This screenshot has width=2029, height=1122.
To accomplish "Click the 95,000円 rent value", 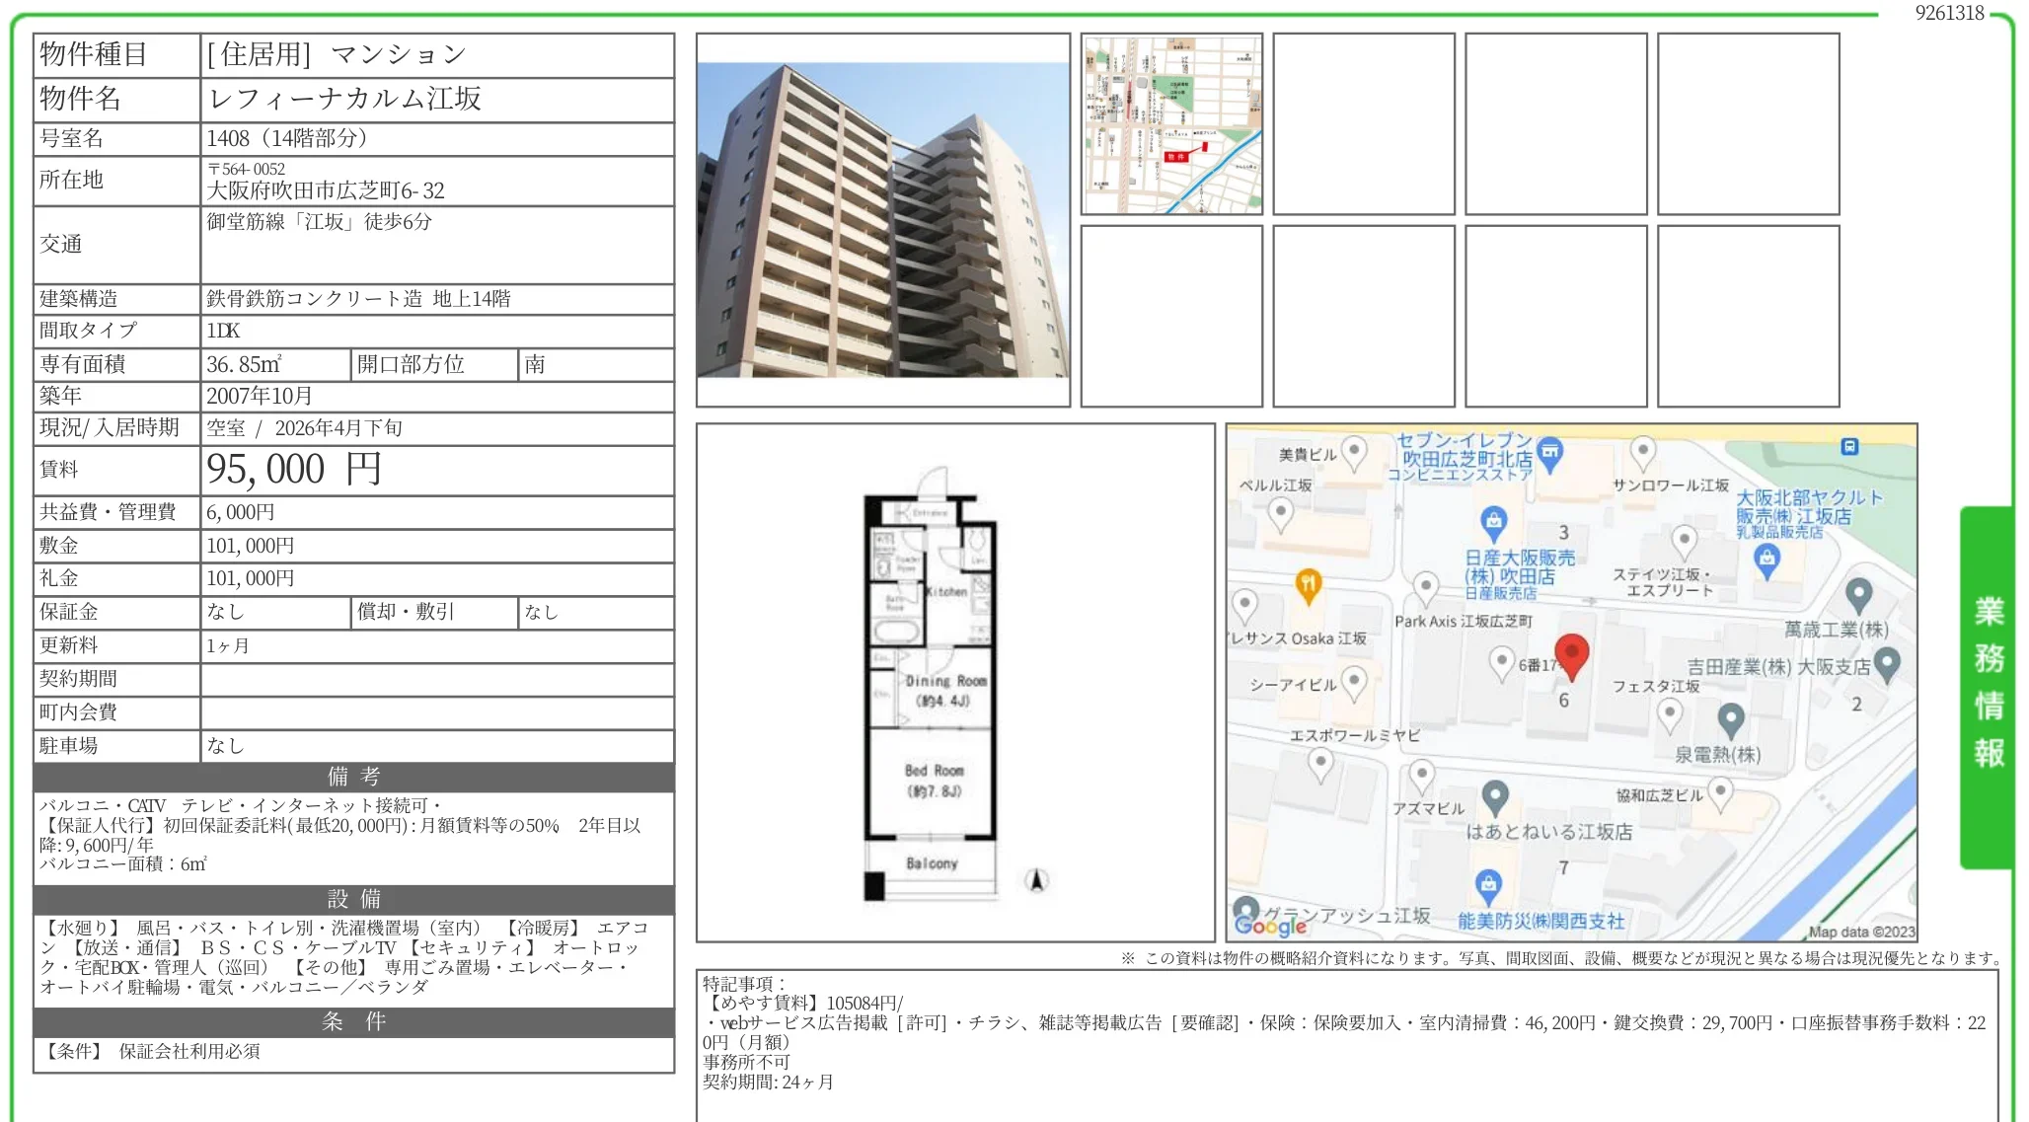I will coord(293,470).
